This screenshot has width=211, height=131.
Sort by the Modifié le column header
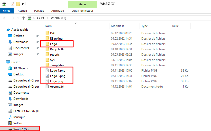118,26
